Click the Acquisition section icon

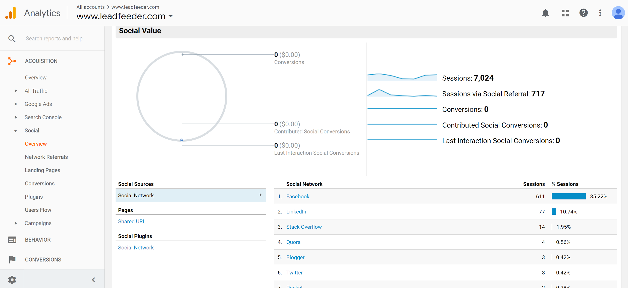pyautogui.click(x=12, y=61)
